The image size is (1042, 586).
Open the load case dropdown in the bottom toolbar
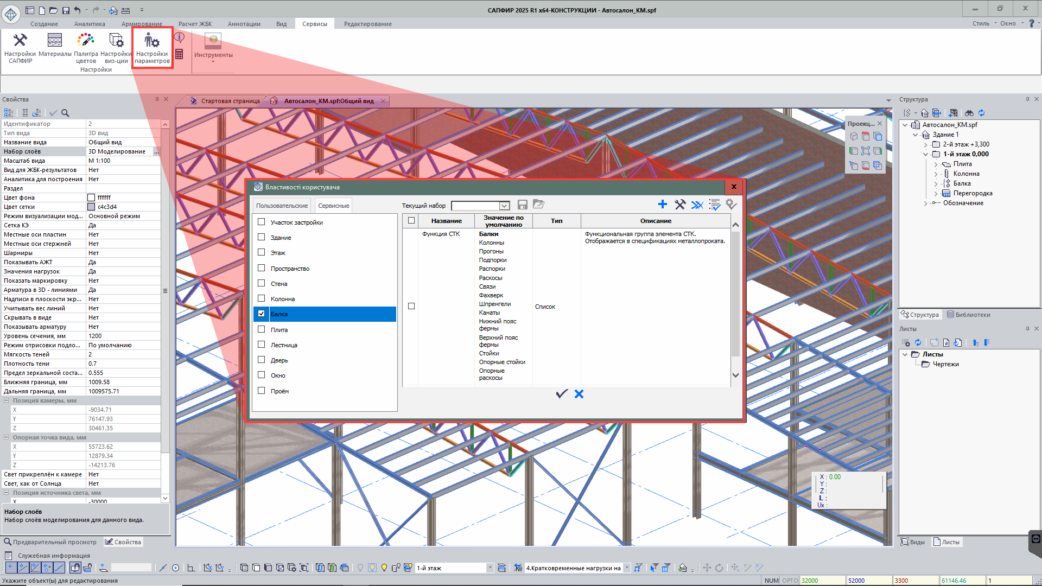(x=627, y=568)
